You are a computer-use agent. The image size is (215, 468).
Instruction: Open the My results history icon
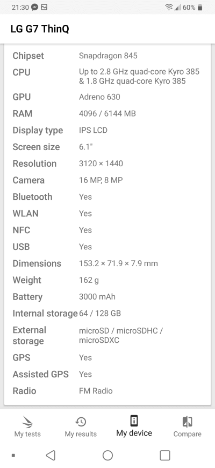[x=81, y=422]
